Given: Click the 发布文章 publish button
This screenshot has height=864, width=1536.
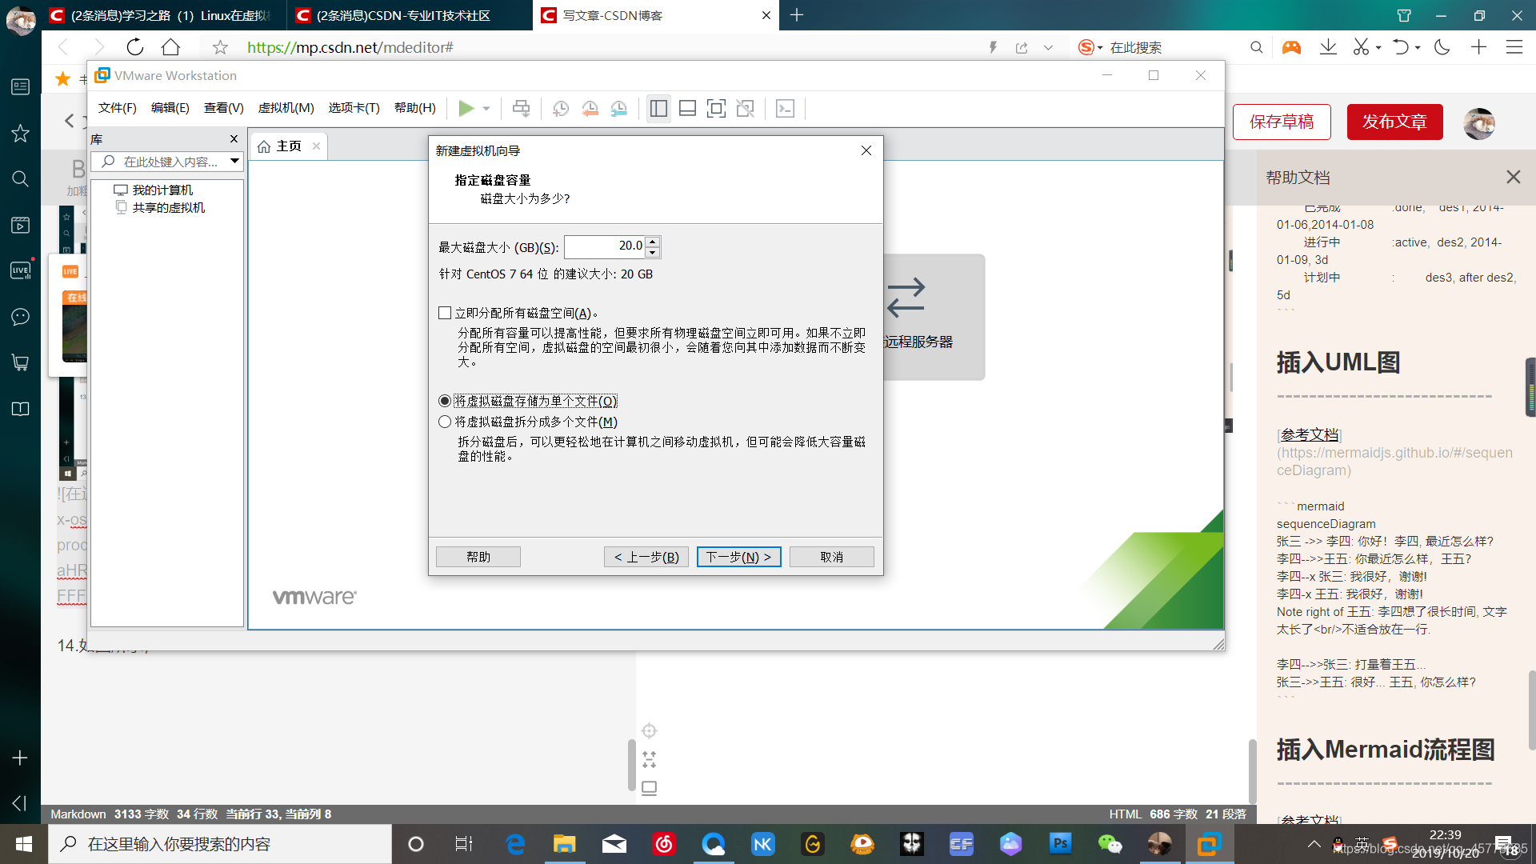Looking at the screenshot, I should tap(1394, 122).
